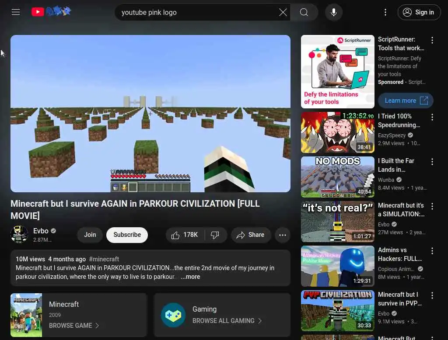
Task: Open options for 'Minecraft but I survive in PVP'
Action: click(432, 295)
